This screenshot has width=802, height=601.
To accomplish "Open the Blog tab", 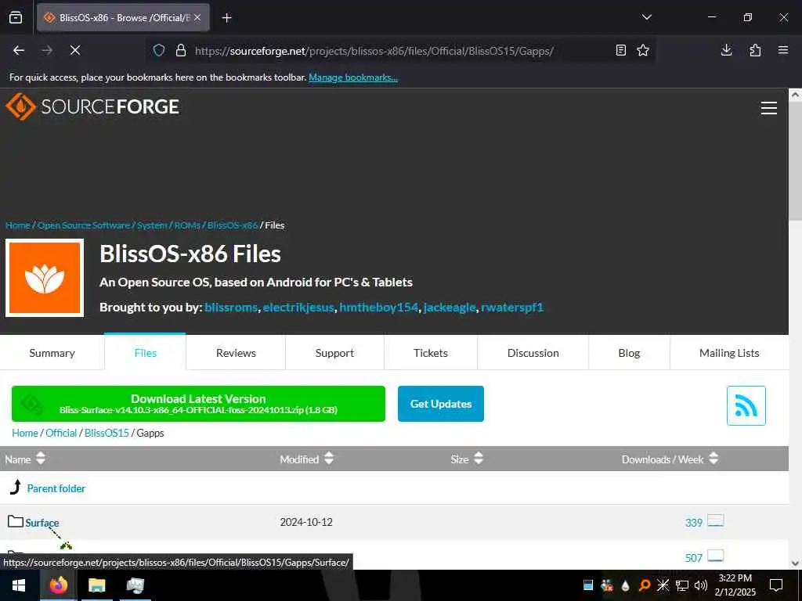I will 629,353.
